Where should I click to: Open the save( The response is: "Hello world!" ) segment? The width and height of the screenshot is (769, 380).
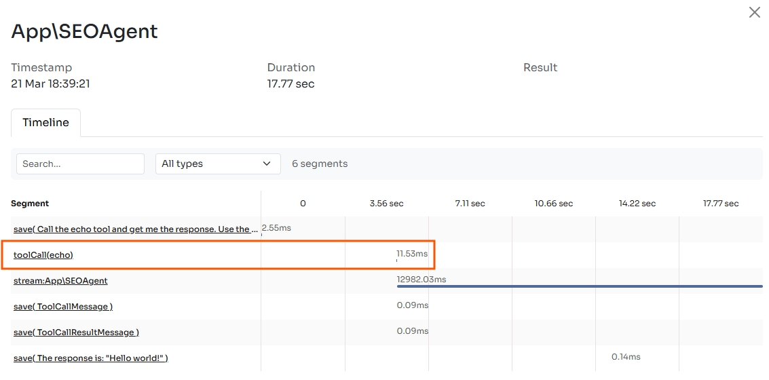pos(90,358)
